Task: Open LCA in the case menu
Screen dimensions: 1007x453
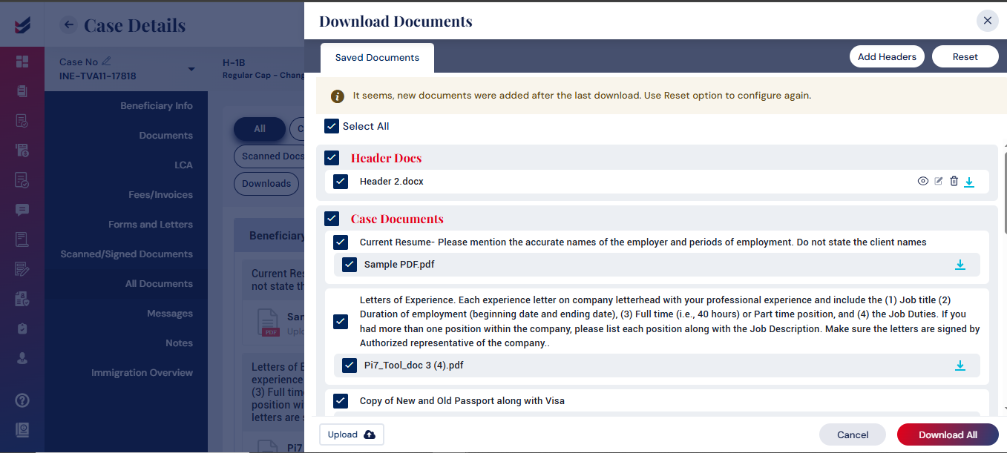Action: (183, 165)
